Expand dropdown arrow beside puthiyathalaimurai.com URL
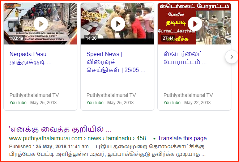The image size is (239, 162). 154,138
